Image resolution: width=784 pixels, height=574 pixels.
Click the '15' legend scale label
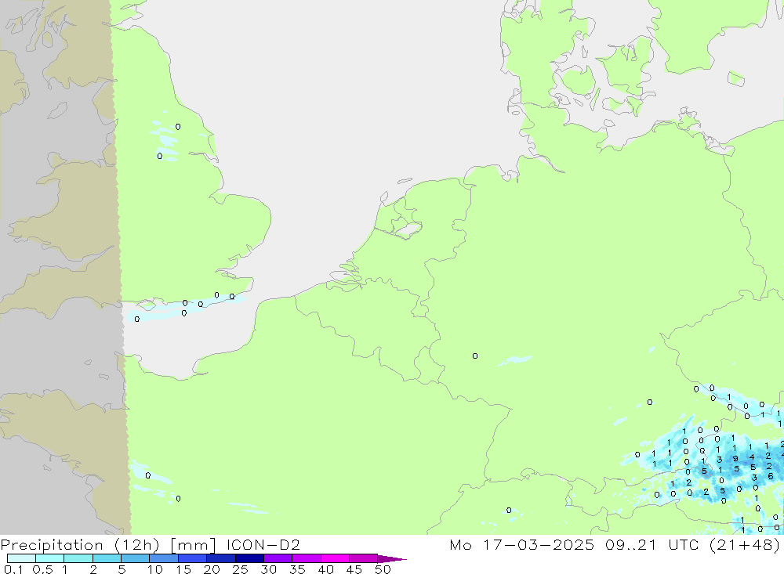pos(183,569)
